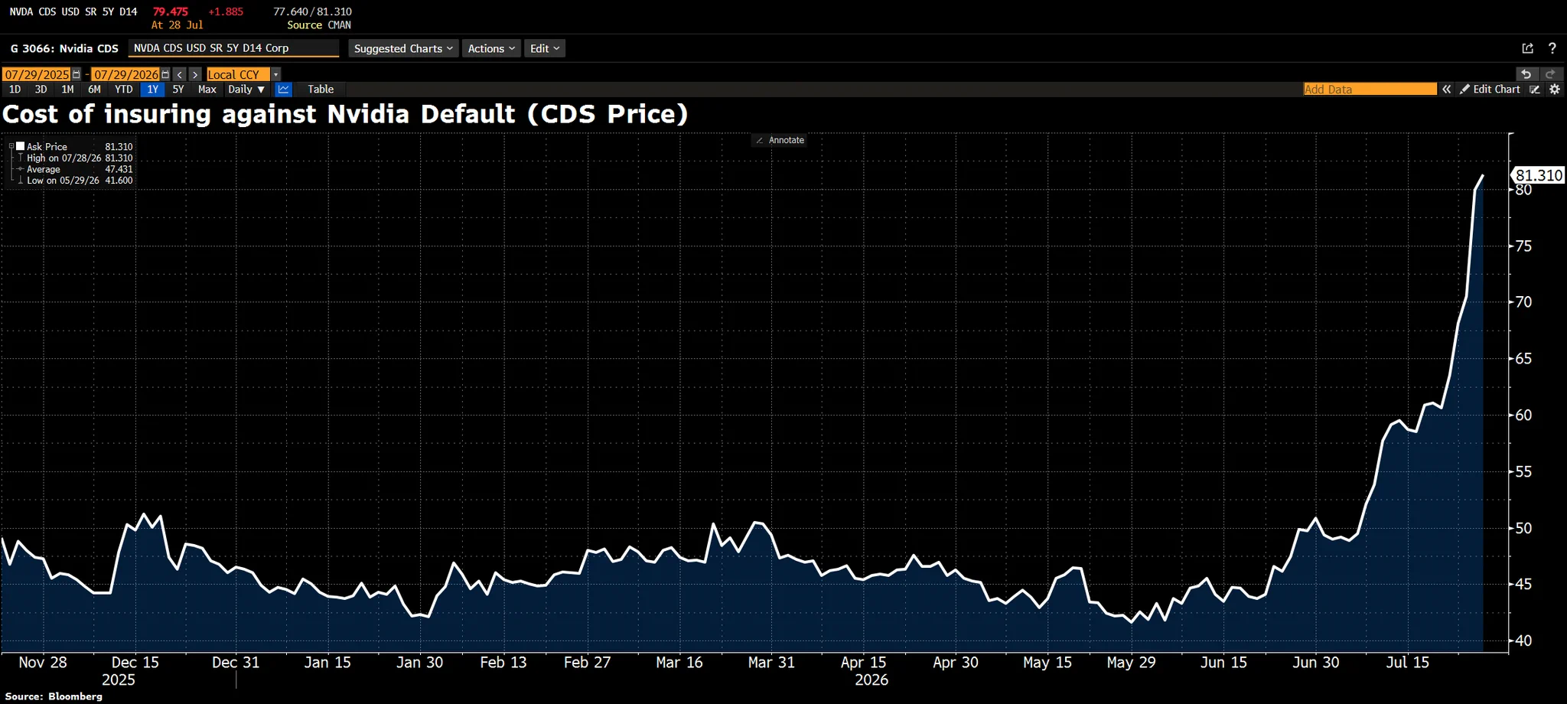Viewport: 1567px width, 704px height.
Task: Select the 5Y time range
Action: [178, 90]
